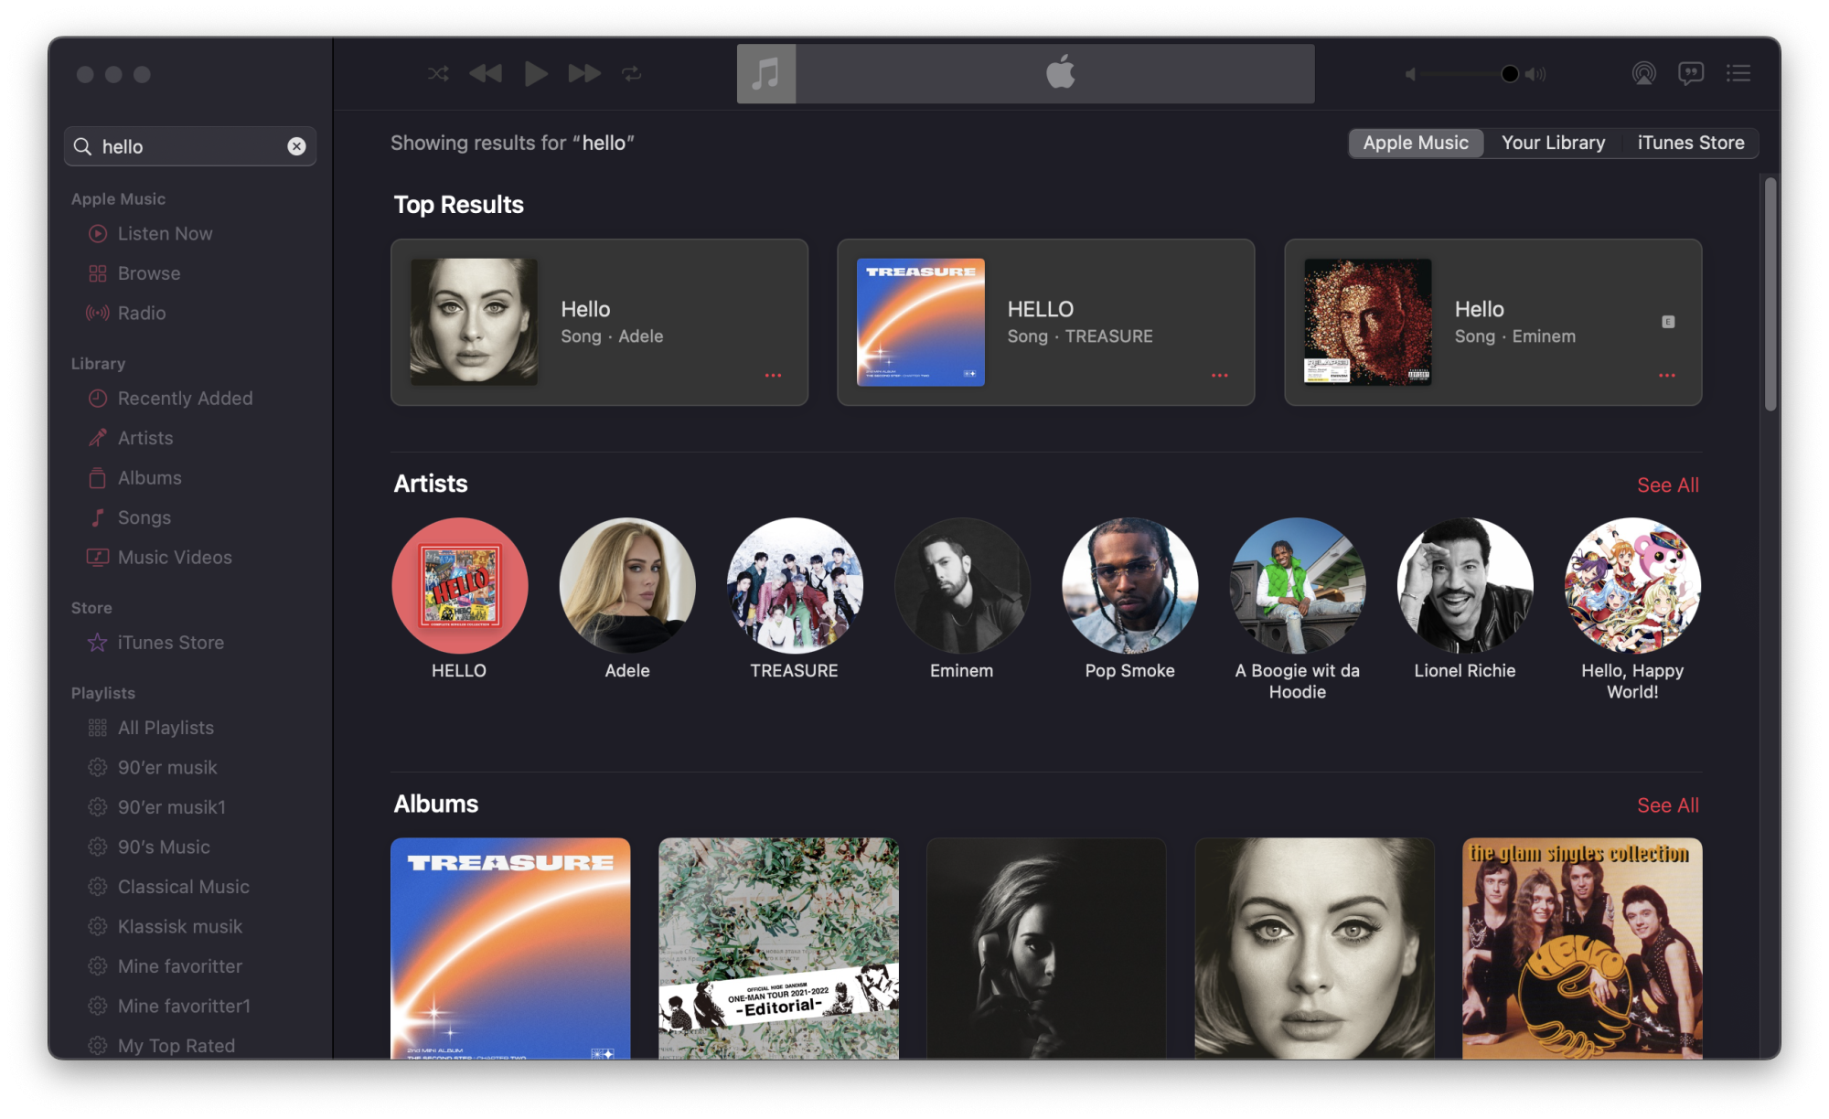This screenshot has width=1829, height=1119.
Task: Open the dark Adele silhouette album
Action: click(x=1046, y=948)
